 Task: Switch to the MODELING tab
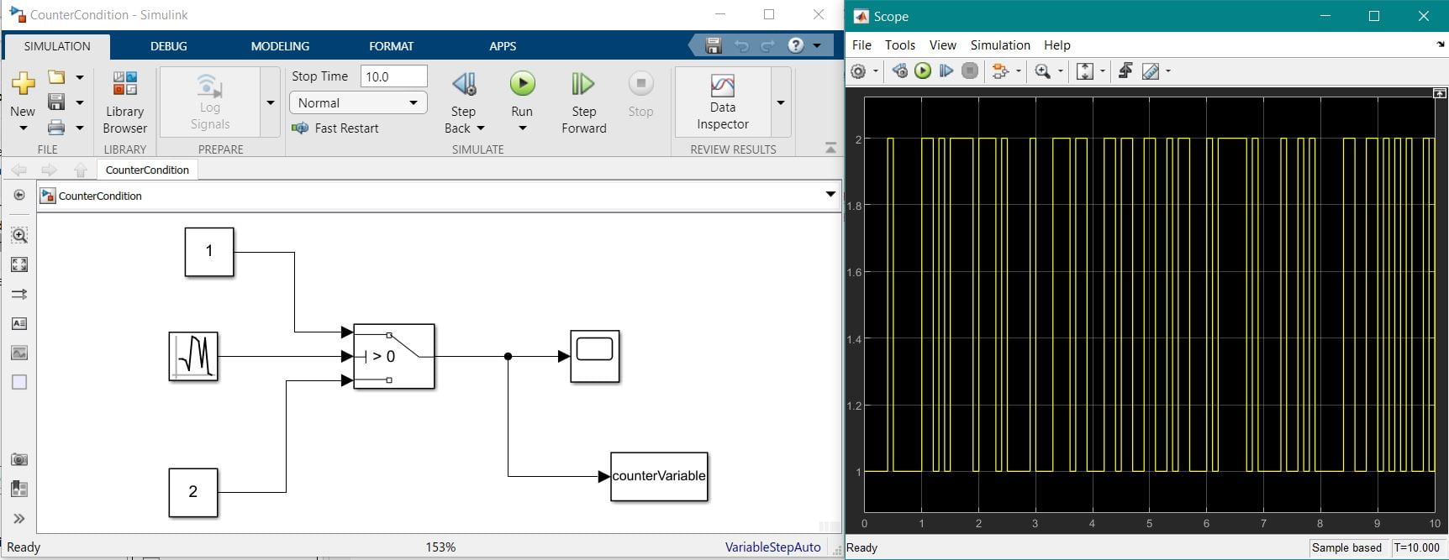click(x=280, y=46)
